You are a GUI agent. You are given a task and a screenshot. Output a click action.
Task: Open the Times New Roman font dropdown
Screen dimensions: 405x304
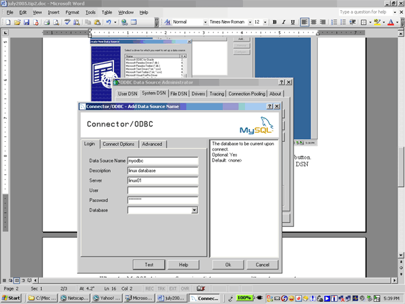(250, 22)
